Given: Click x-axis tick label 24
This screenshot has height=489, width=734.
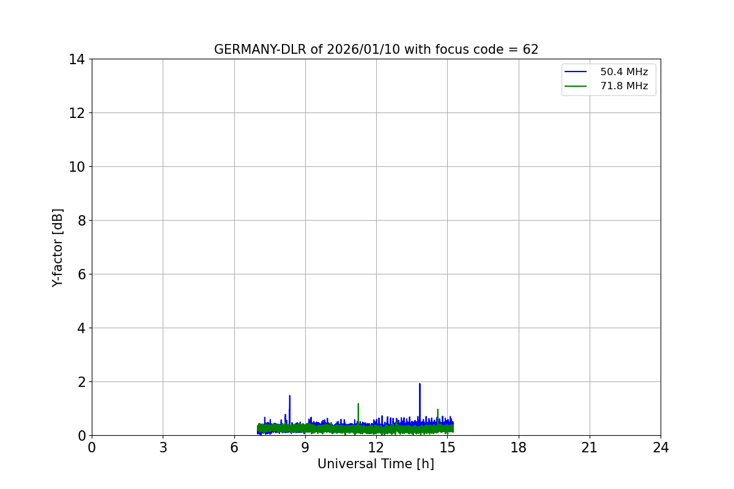Looking at the screenshot, I should (x=661, y=447).
